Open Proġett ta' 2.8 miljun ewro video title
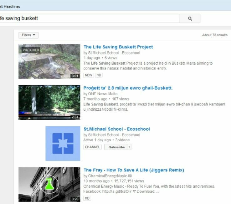This screenshot has width=231, height=204. click(128, 88)
